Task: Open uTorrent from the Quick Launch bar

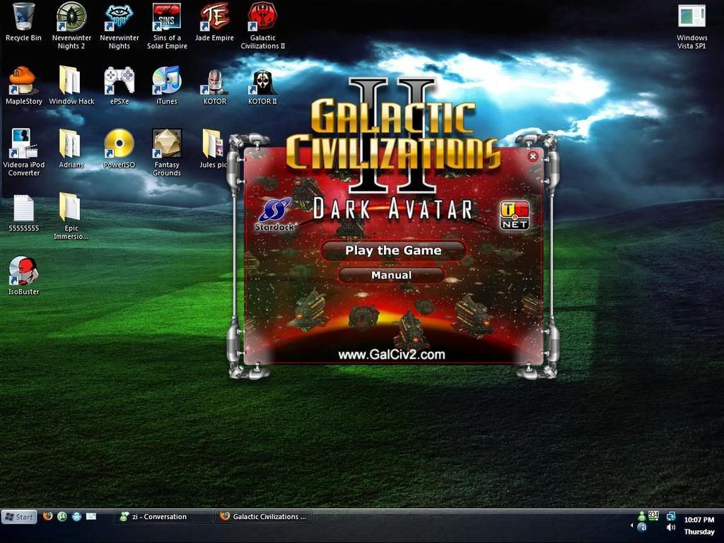Action: pyautogui.click(x=62, y=516)
